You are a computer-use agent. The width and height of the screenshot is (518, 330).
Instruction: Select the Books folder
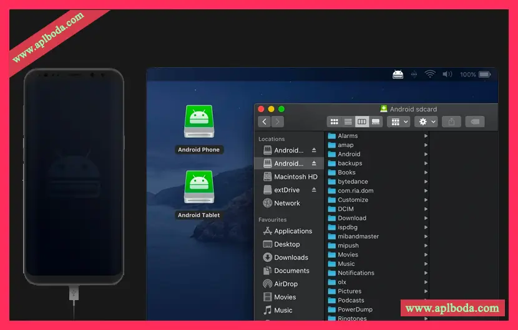pos(378,172)
